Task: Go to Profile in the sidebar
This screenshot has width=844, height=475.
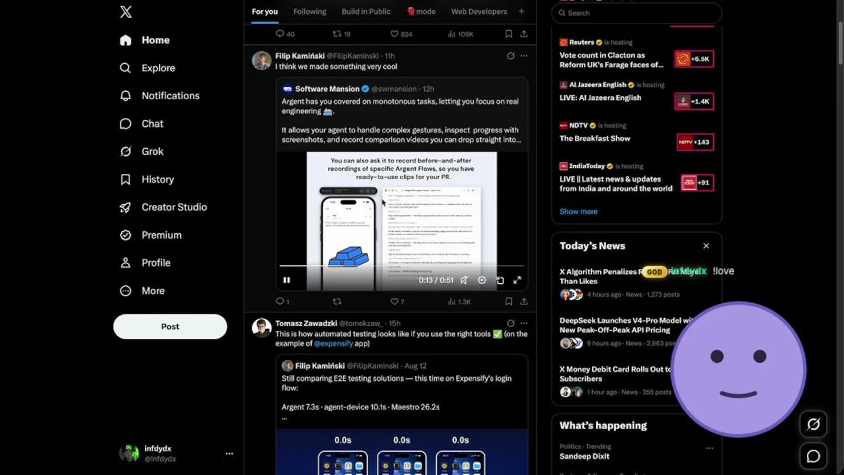Action: [146, 263]
